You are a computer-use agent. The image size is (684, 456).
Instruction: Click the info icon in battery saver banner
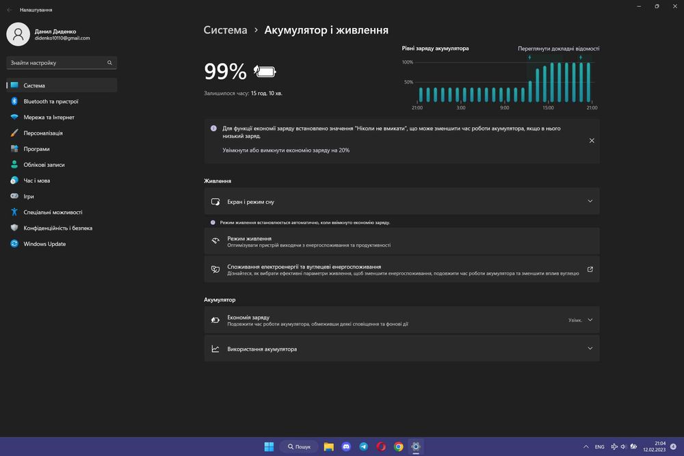[x=213, y=128]
